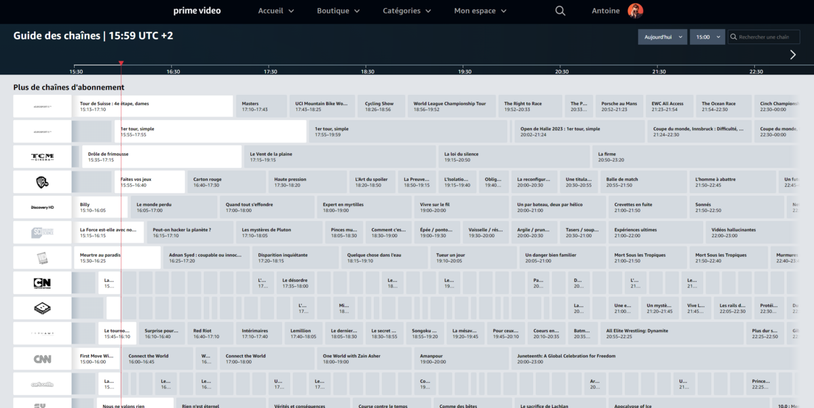Open Un par bateau, deux par hélico

tap(558, 207)
